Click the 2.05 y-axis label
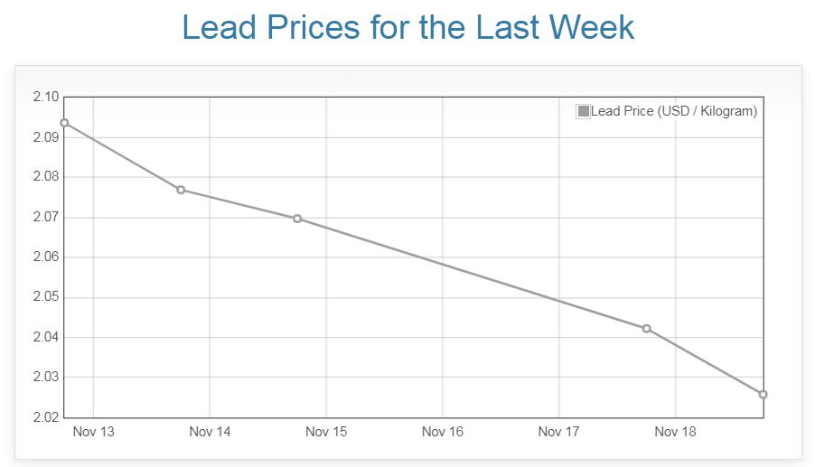The image size is (815, 467). (45, 297)
